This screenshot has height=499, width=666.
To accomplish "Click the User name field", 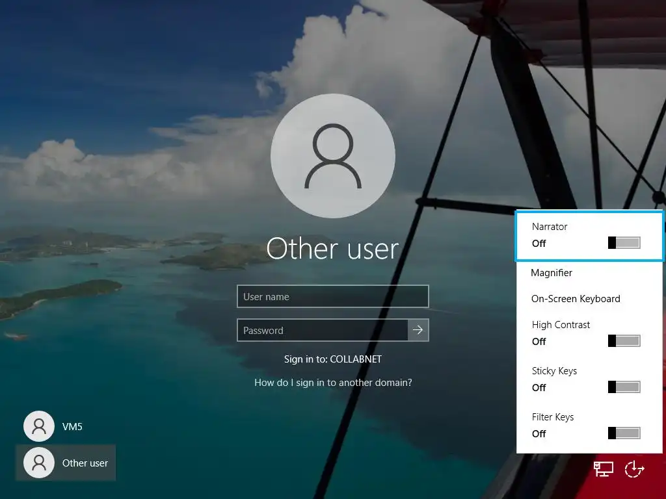I will tap(333, 296).
